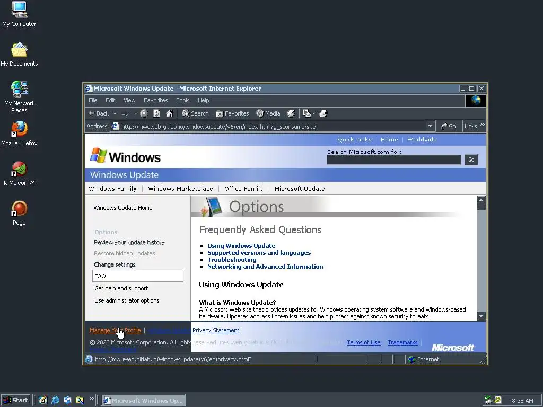Open the folder search Quick Launch icon
The height and width of the screenshot is (407, 543).
pyautogui.click(x=80, y=400)
